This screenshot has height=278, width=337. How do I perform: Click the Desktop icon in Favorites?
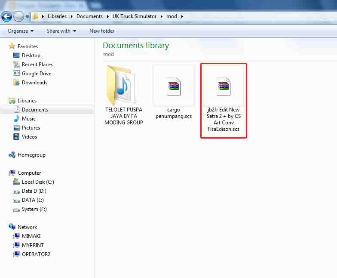point(16,55)
